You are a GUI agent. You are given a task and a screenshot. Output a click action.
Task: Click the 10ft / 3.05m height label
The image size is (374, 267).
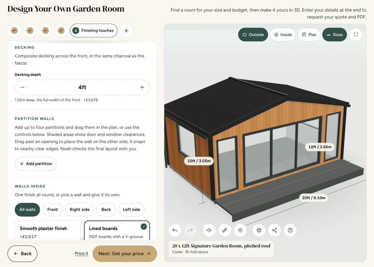point(199,161)
